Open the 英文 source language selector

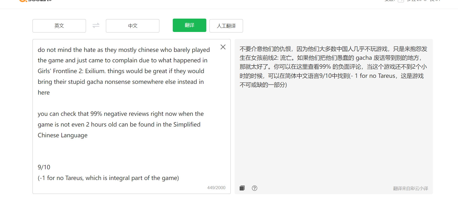pos(59,26)
